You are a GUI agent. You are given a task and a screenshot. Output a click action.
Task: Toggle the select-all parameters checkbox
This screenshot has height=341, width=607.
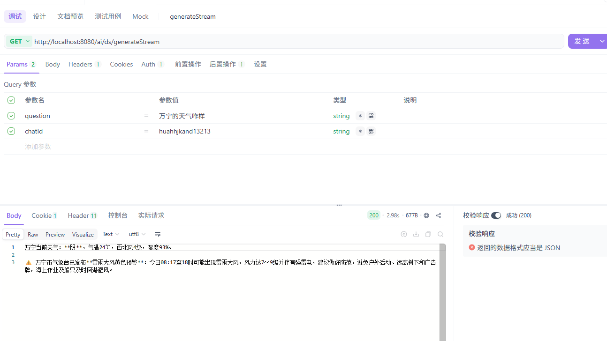11,100
